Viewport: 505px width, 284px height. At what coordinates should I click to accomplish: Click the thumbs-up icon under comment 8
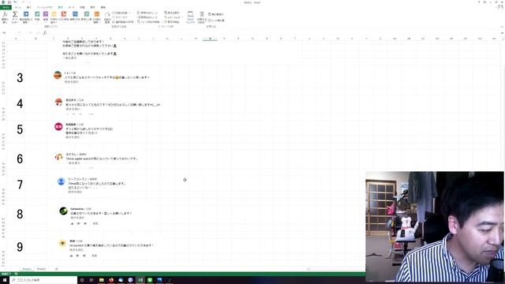pos(72,223)
